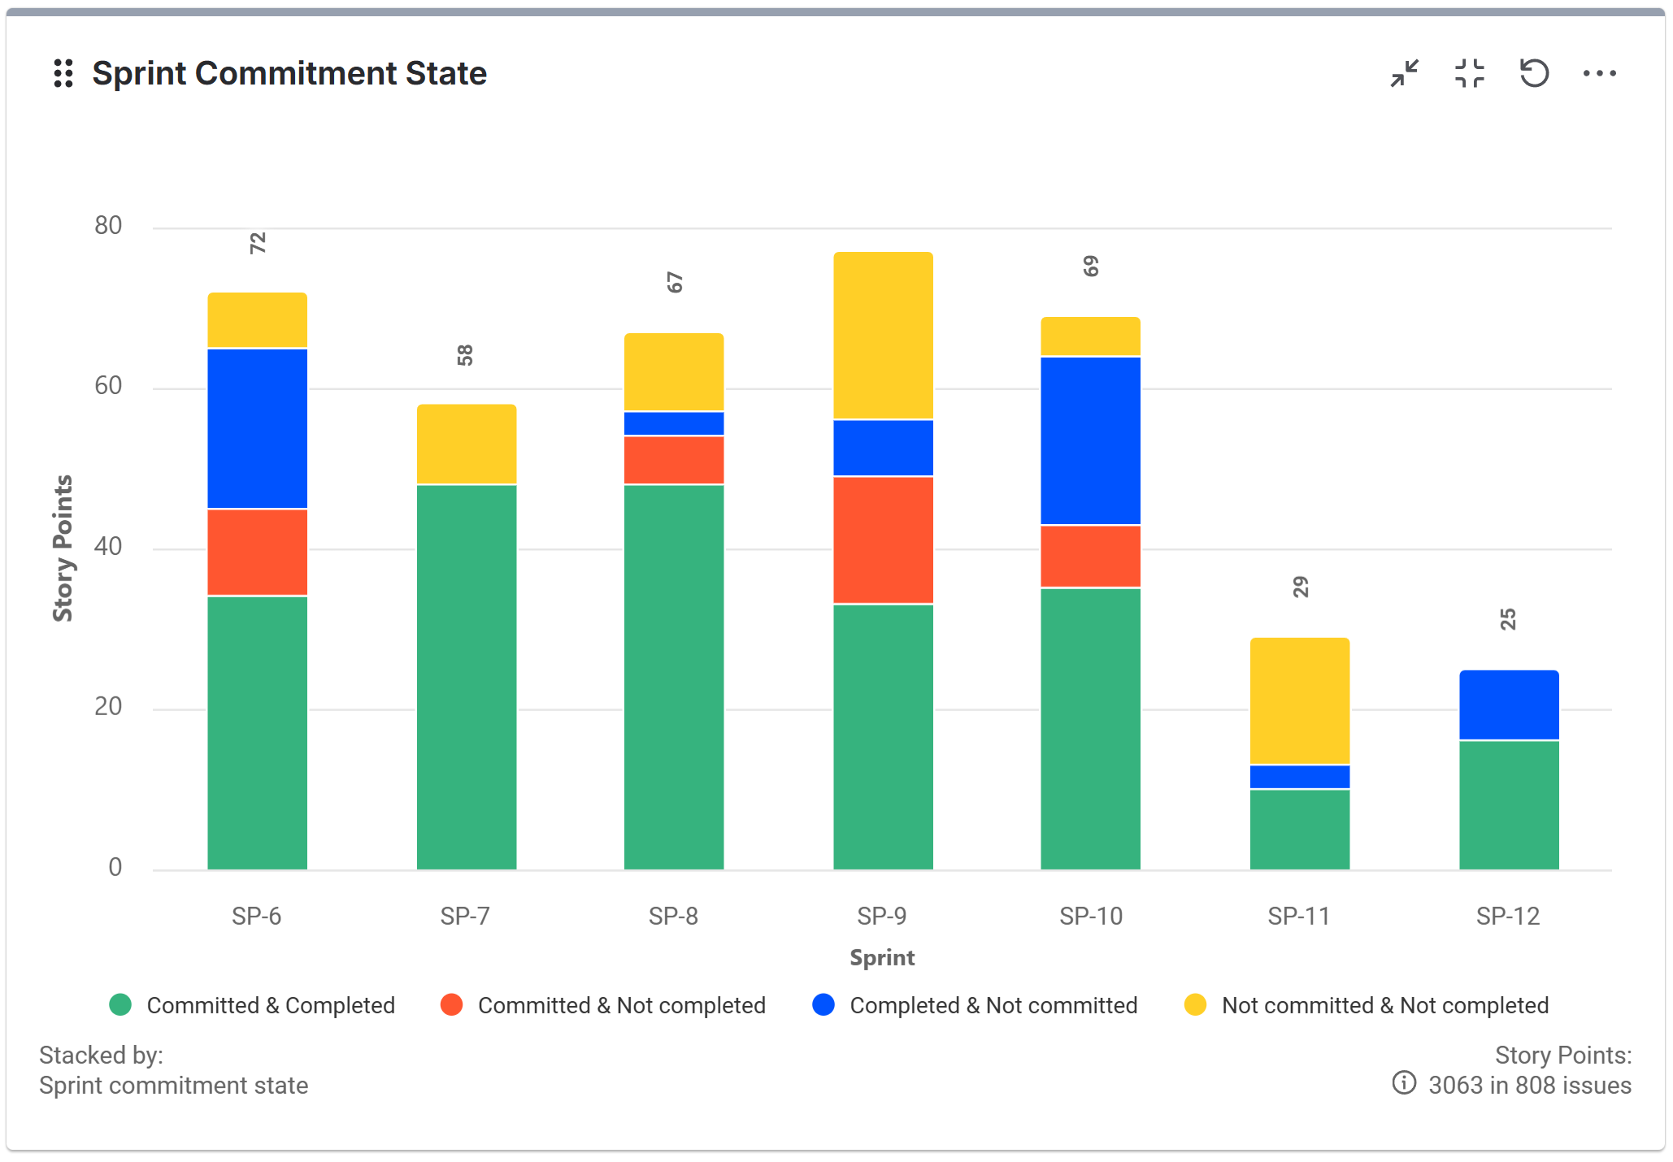Click the red segment of the SP-10 bar

pos(1090,557)
